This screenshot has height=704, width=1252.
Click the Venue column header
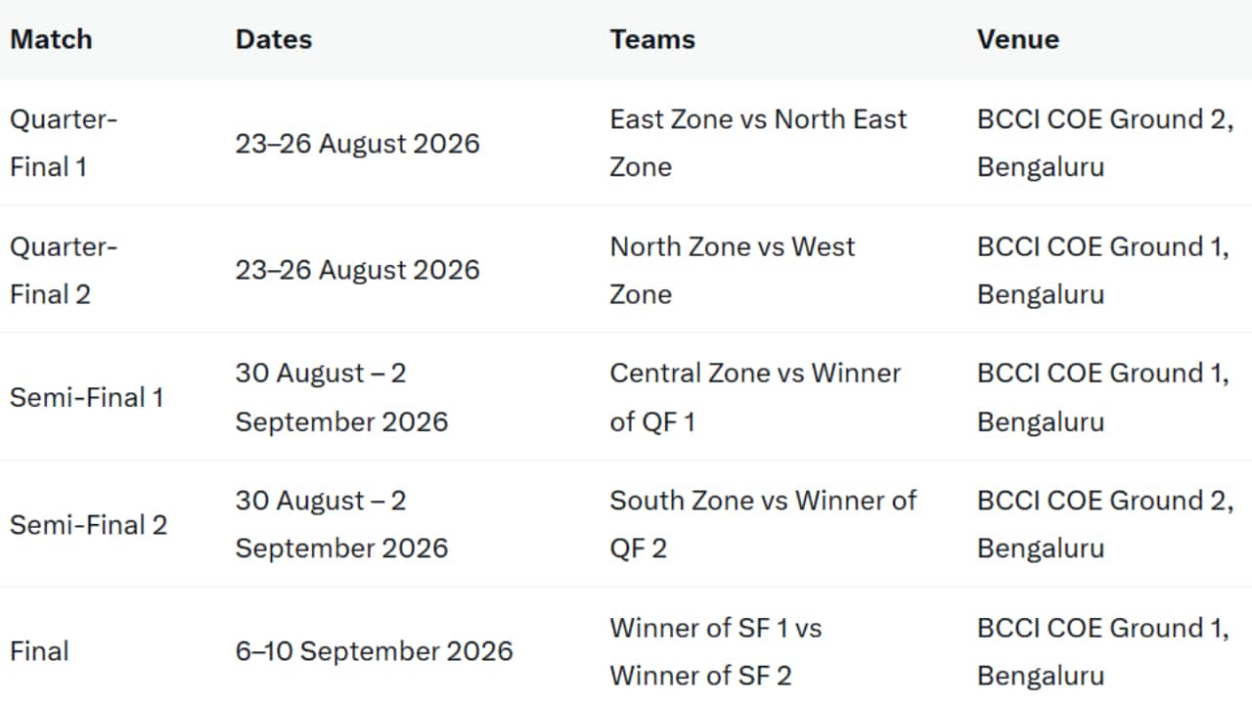pos(1017,39)
